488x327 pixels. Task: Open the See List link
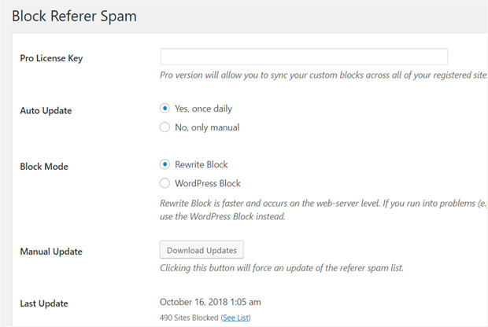click(x=235, y=318)
